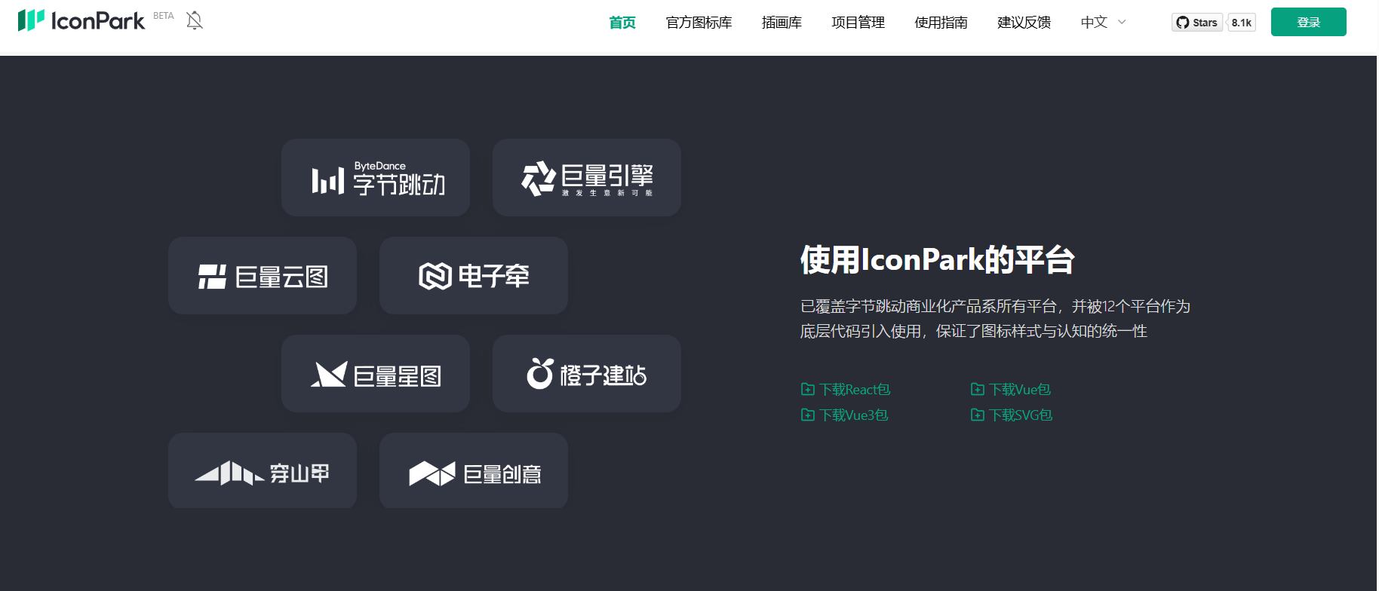Viewport: 1379px width, 591px height.
Task: Select the 橙子建站 platform card
Action: coord(587,374)
